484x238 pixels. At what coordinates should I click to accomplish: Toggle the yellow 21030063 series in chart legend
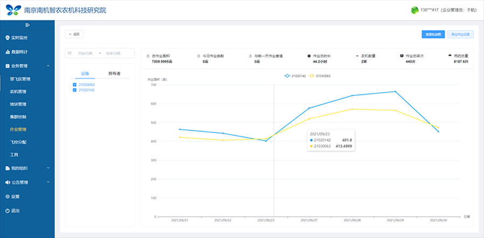pos(320,75)
